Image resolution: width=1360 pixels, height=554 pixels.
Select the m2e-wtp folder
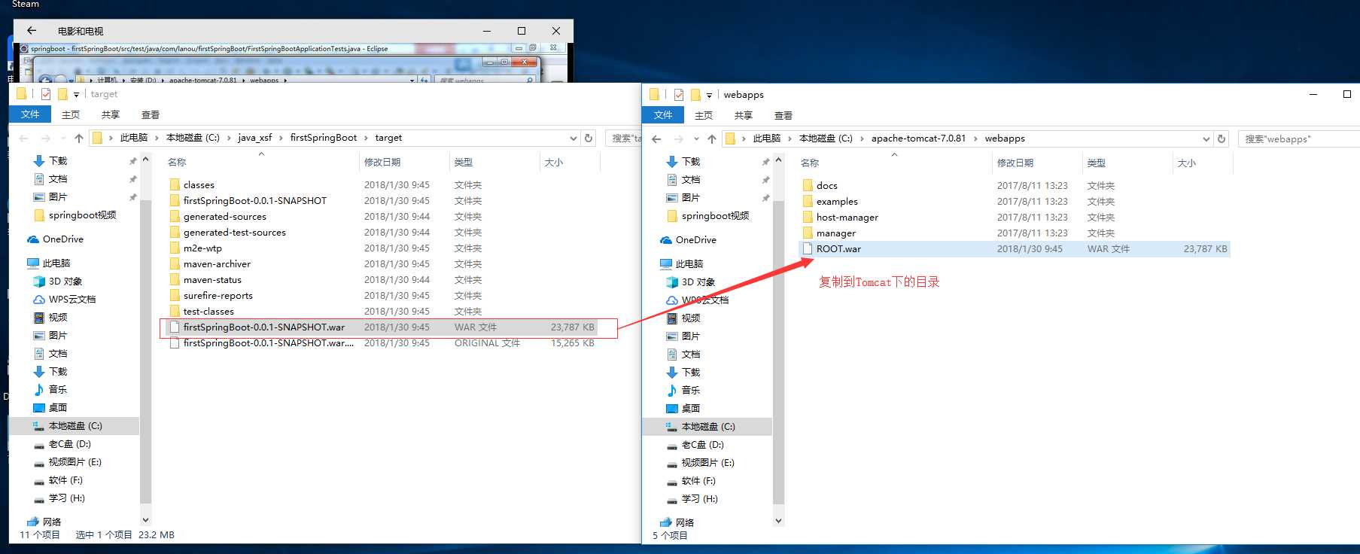coord(202,248)
